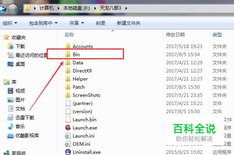Image resolution: width=234 pixels, height=155 pixels.
Task: Open the 共享 dropdown menu
Action: click(77, 23)
